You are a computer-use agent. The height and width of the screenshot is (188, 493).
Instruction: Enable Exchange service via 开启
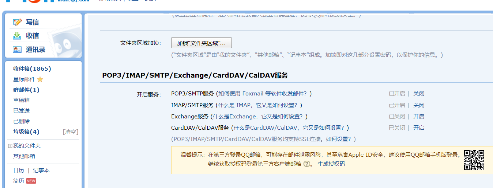pos(419,117)
